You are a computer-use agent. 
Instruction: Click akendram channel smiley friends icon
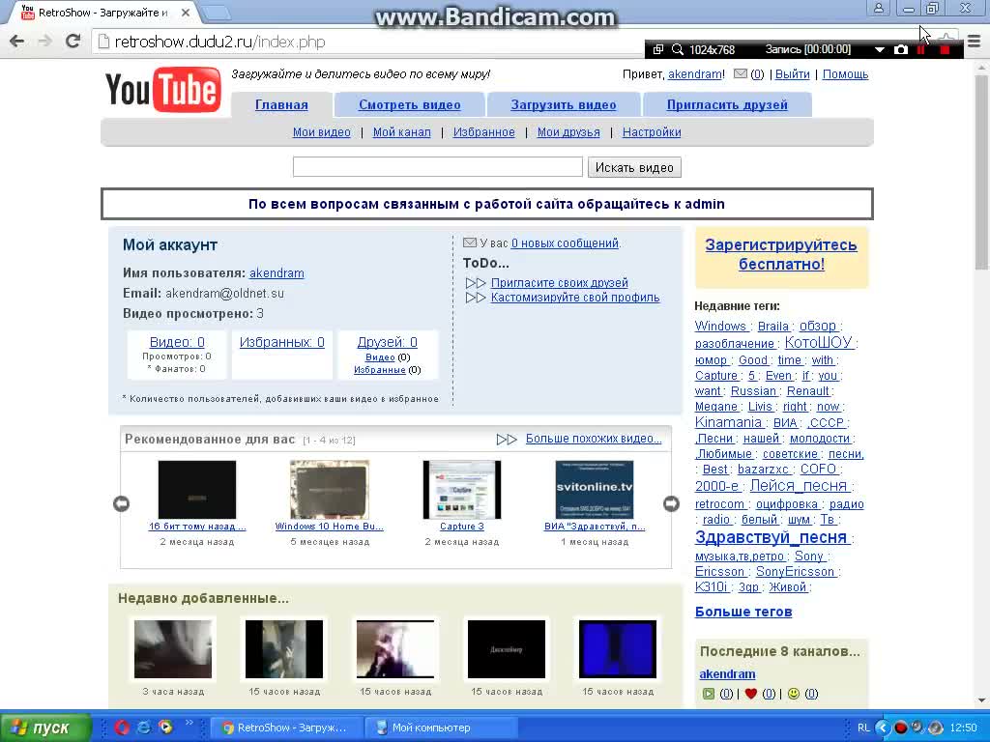pyautogui.click(x=794, y=694)
